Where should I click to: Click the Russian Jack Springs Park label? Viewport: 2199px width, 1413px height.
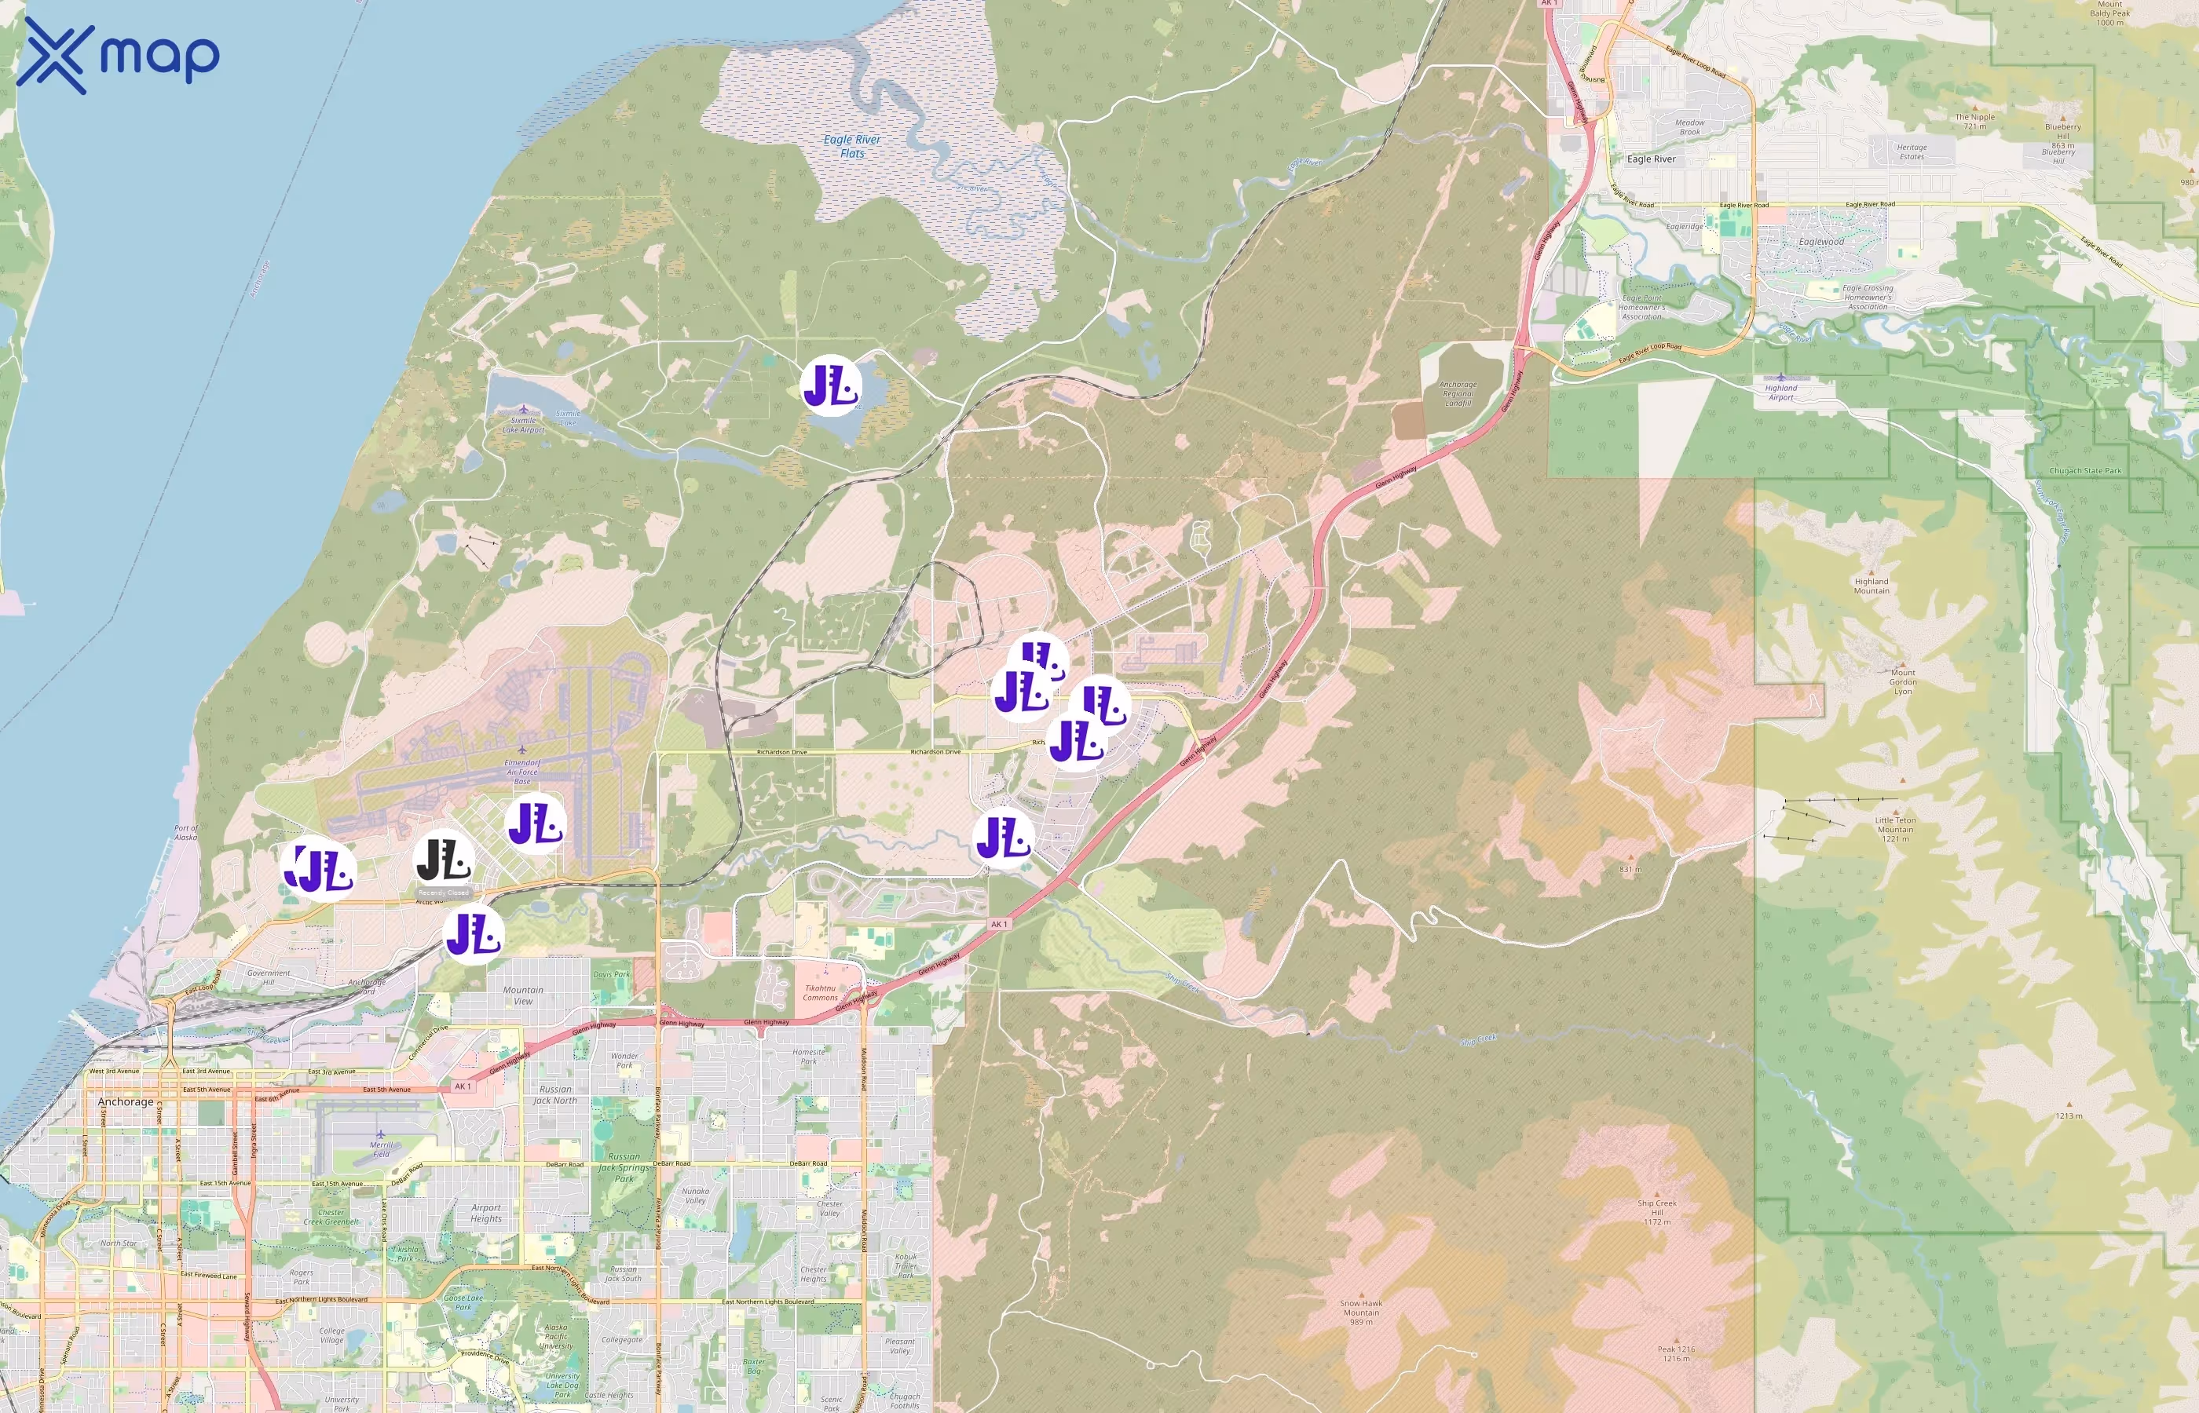(x=624, y=1167)
